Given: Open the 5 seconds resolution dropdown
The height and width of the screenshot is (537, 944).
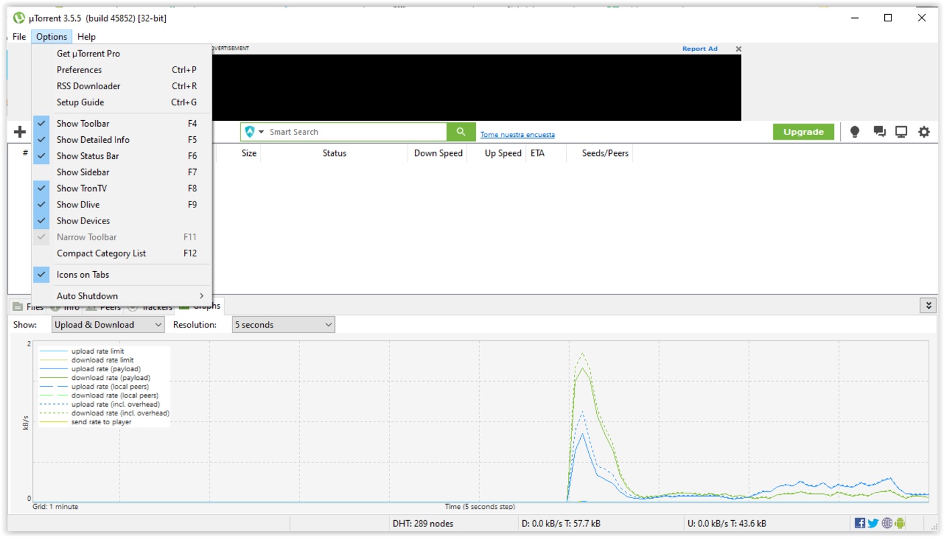Looking at the screenshot, I should pyautogui.click(x=283, y=324).
